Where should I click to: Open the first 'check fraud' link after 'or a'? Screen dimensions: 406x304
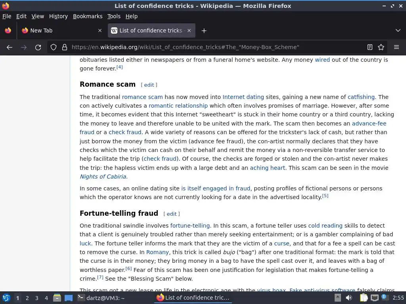tap(125, 132)
